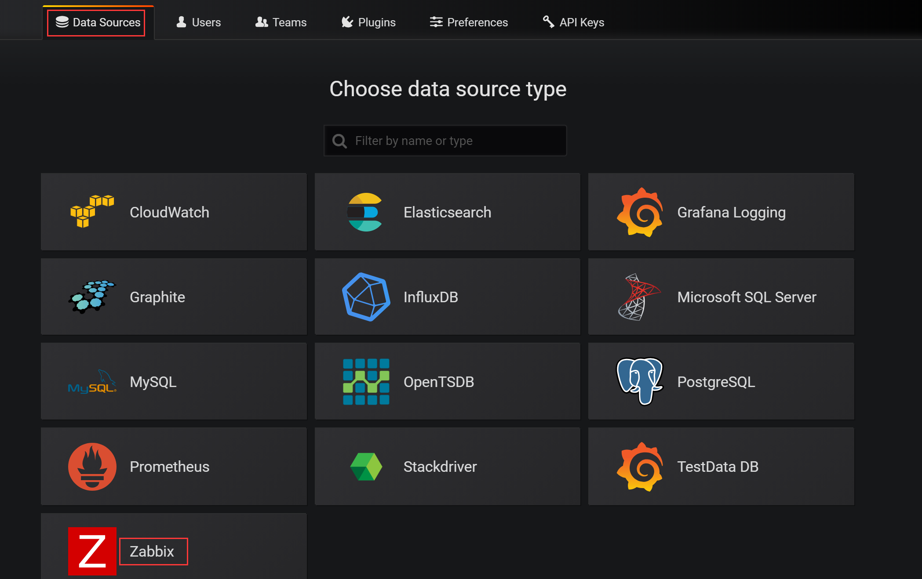
Task: Click the OpenTSDB grid icon
Action: [366, 382]
